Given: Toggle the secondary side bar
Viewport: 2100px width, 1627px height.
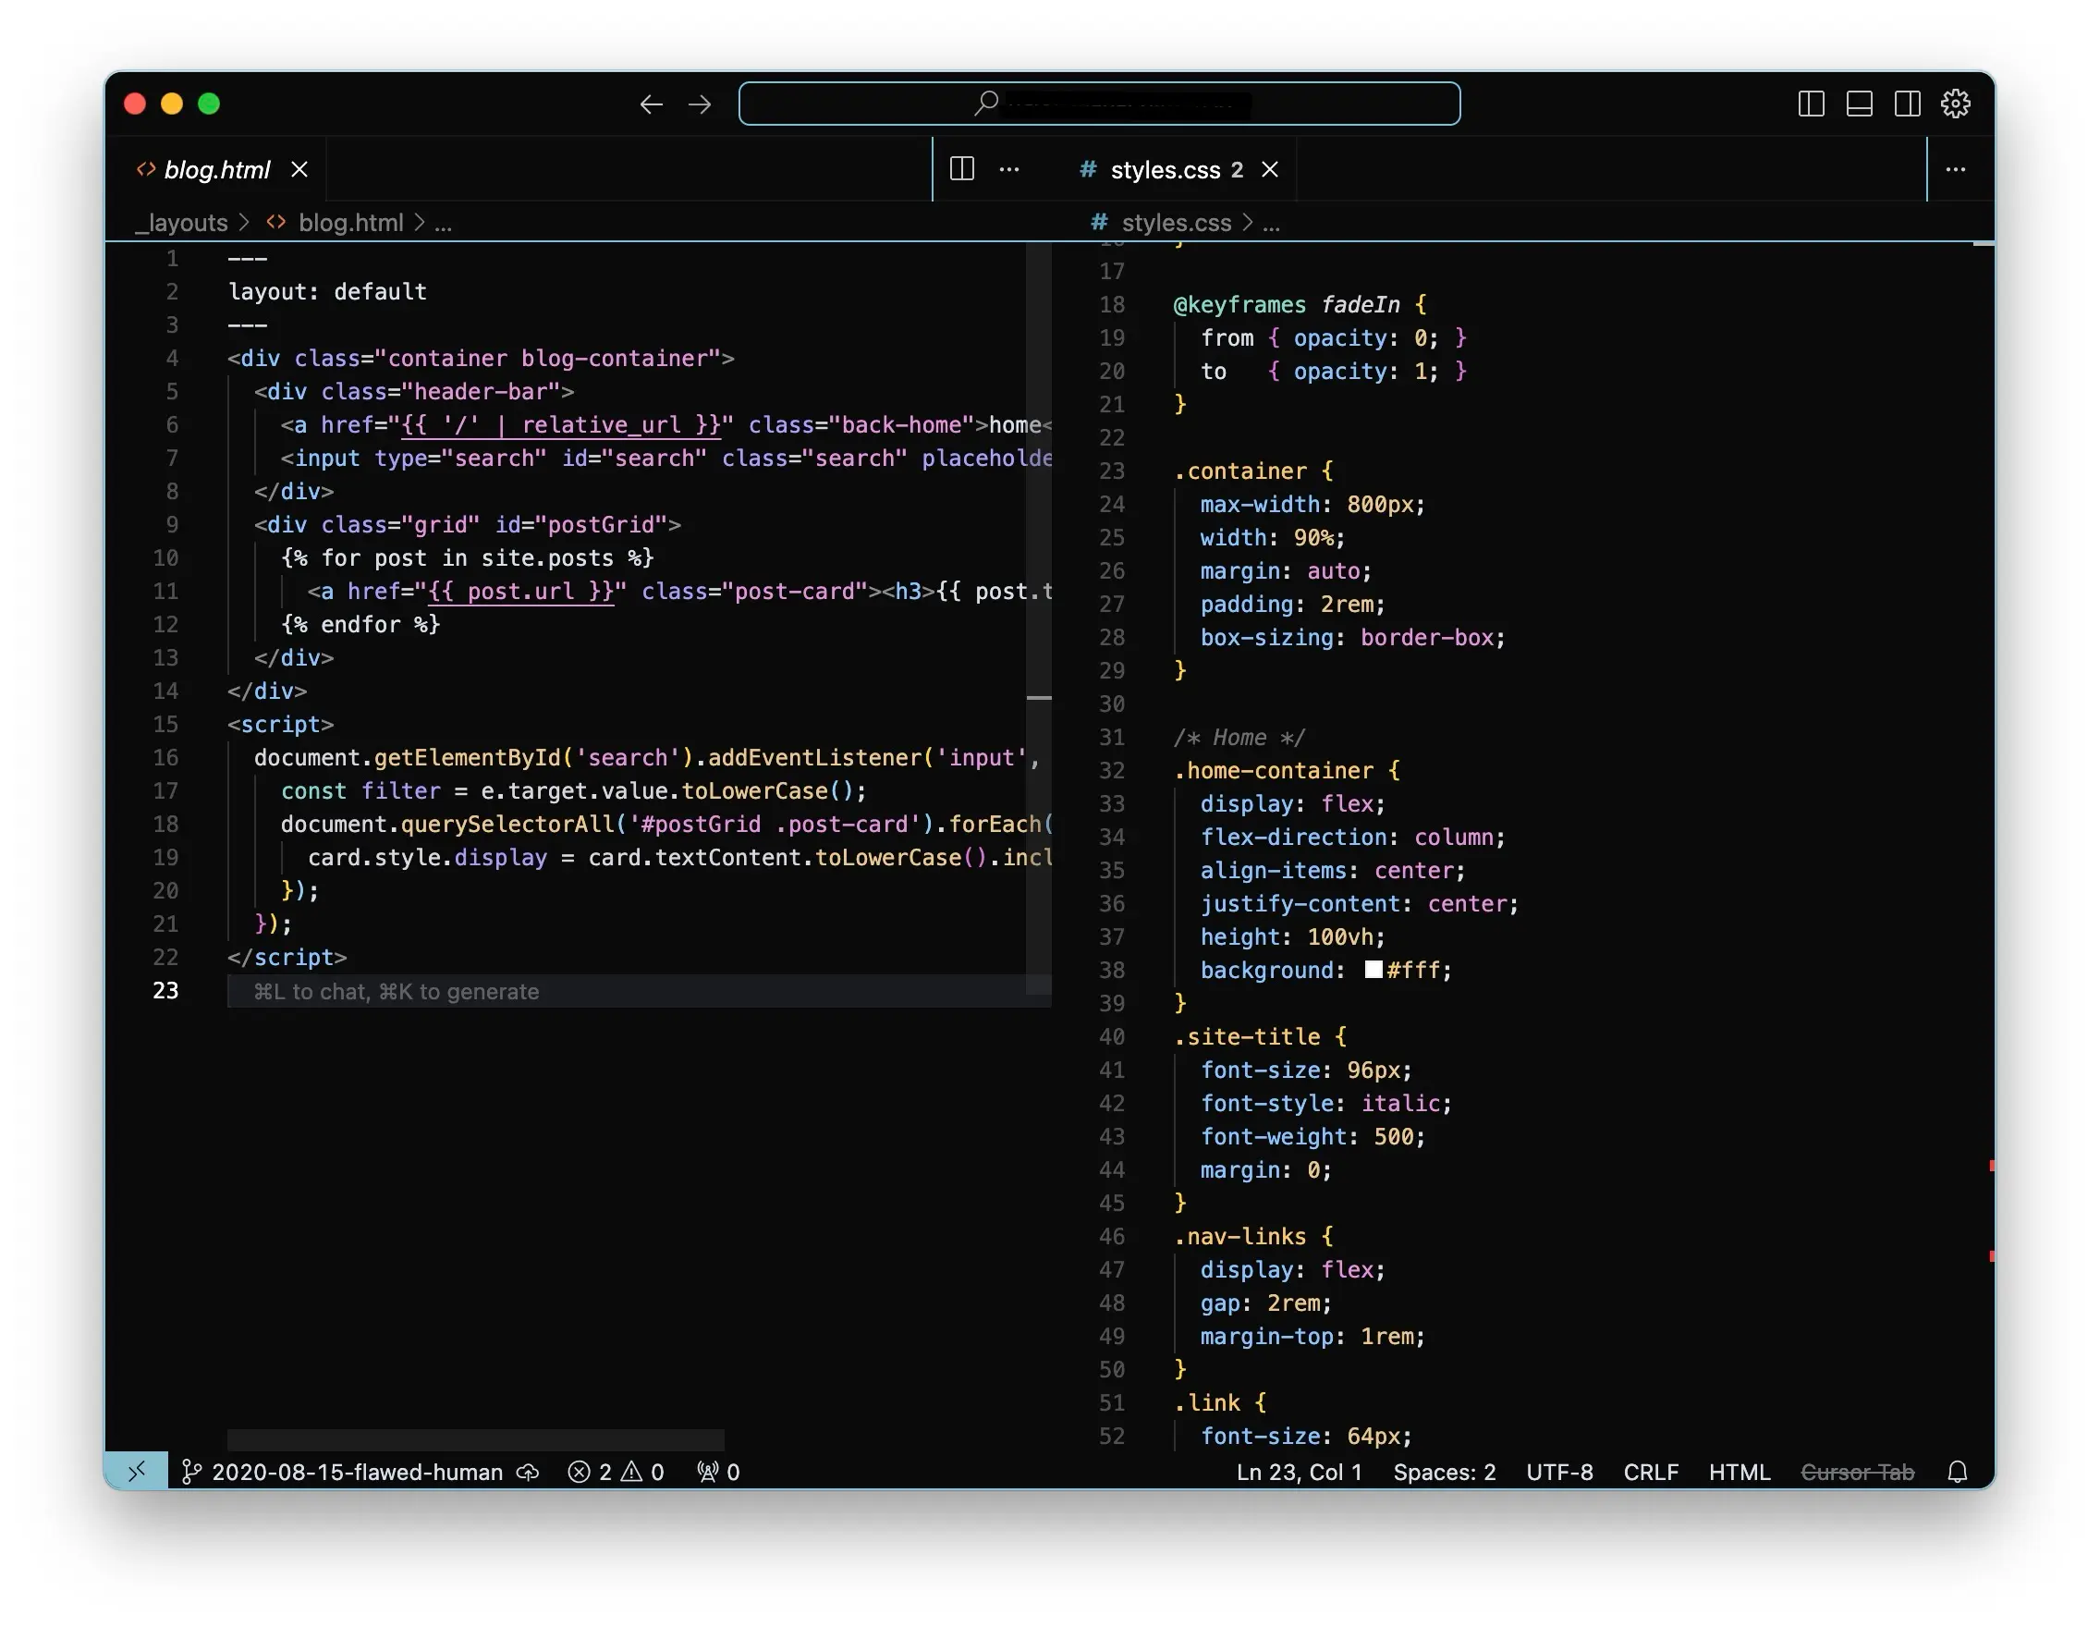Looking at the screenshot, I should pyautogui.click(x=1907, y=104).
